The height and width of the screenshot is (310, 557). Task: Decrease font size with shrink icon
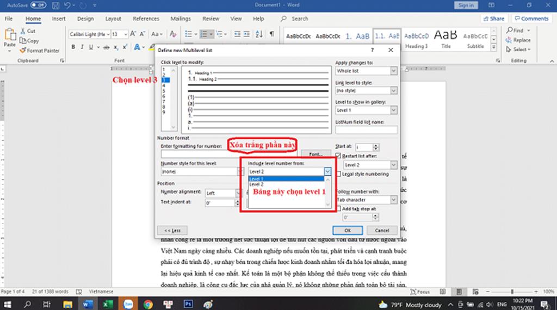[x=142, y=34]
